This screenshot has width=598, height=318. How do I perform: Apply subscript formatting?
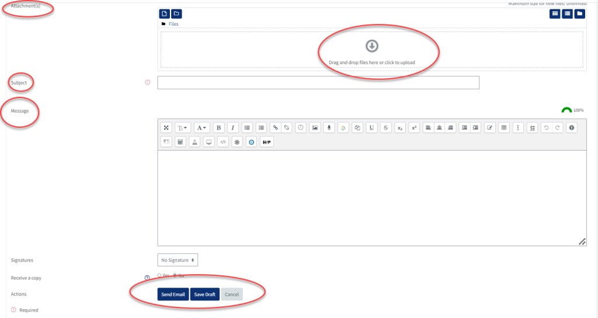tap(399, 128)
